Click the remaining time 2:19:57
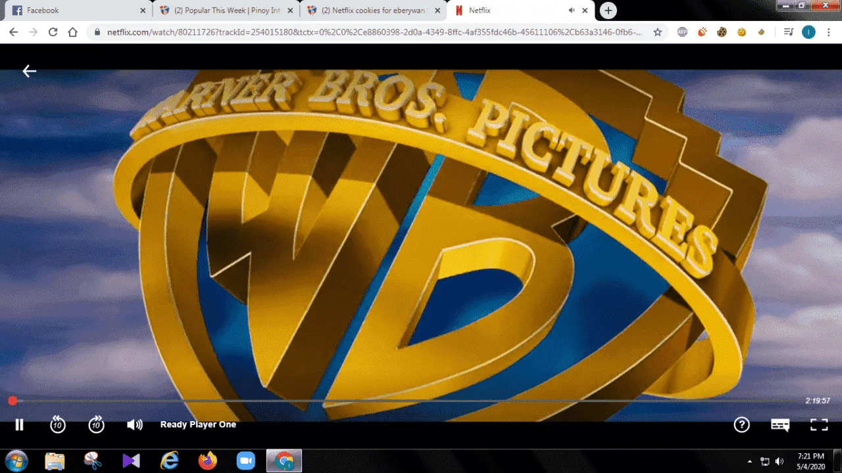The image size is (842, 473). coord(818,401)
